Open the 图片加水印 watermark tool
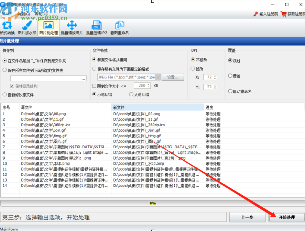The image size is (305, 231). [x=27, y=27]
